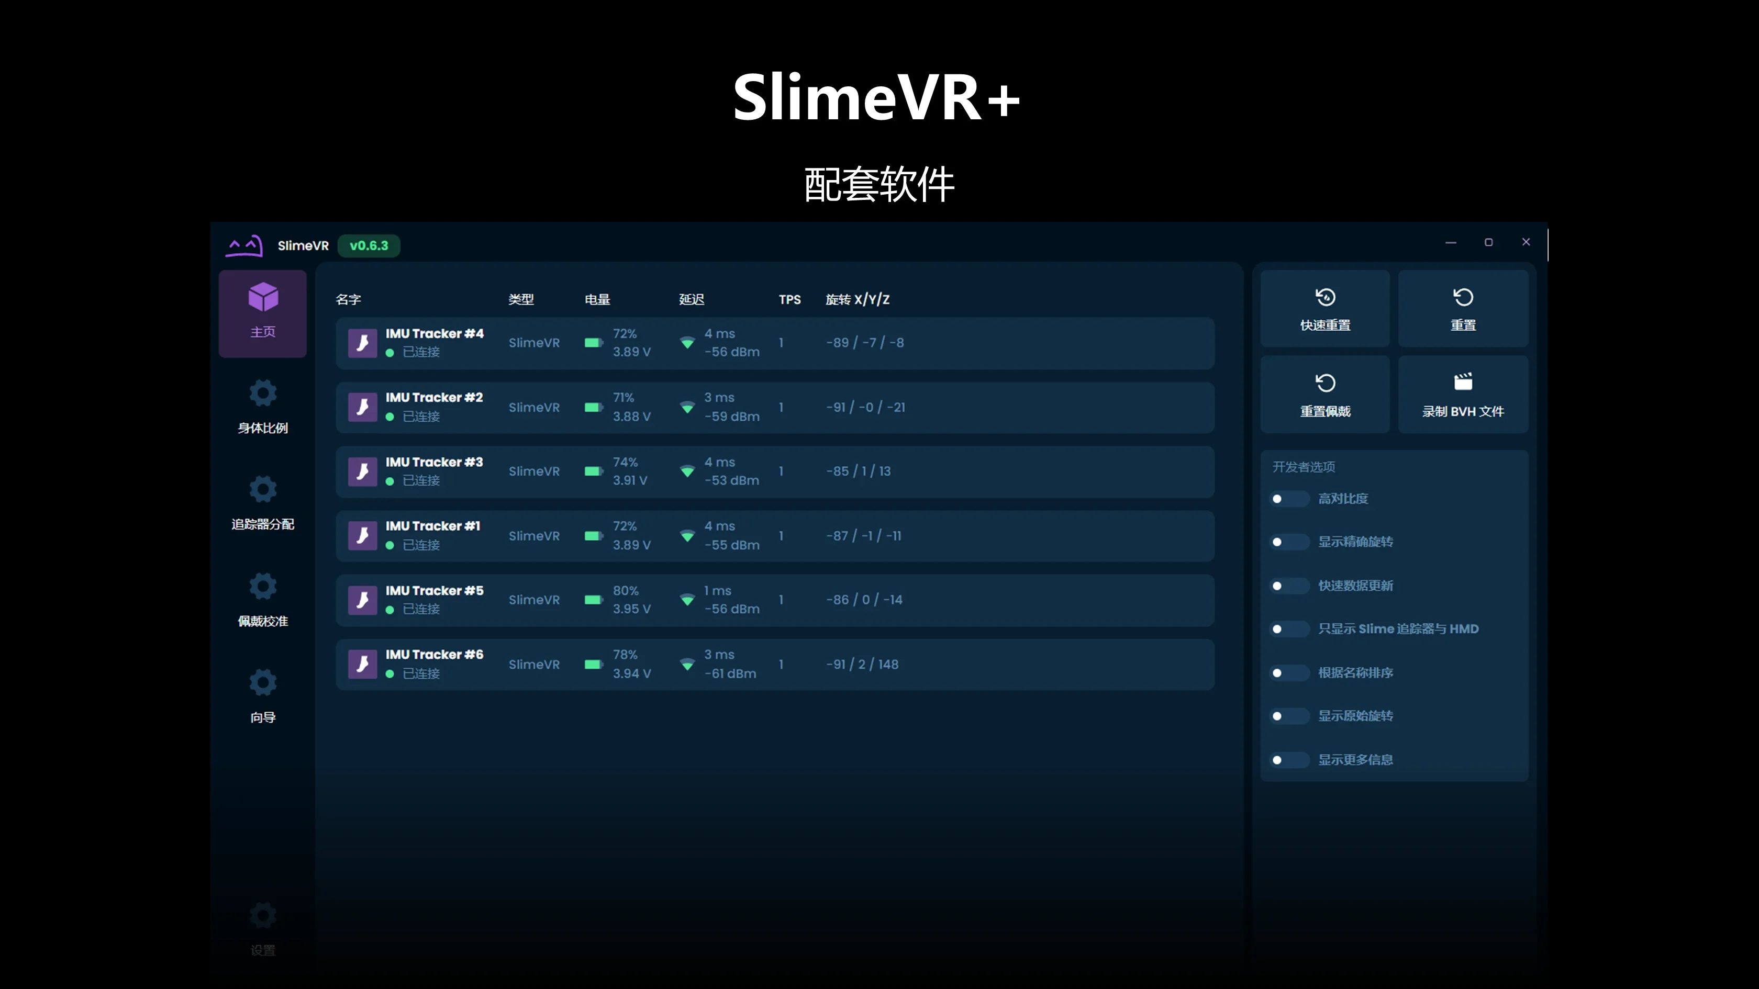
Task: Click the 名字 column header
Action: tap(348, 300)
